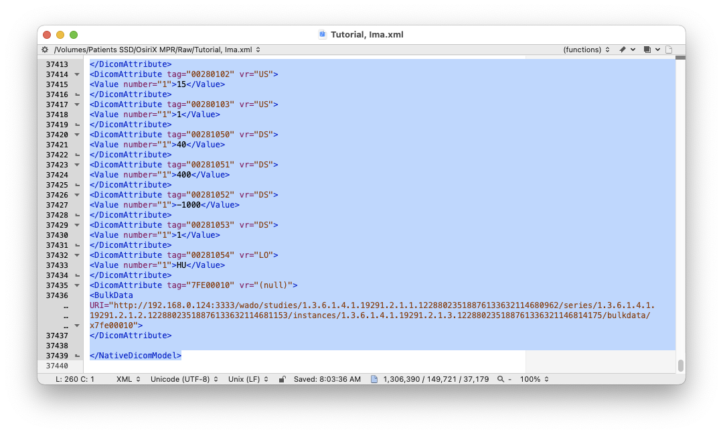The image size is (723, 434).
Task: Open the XML language selector
Action: pyautogui.click(x=128, y=379)
